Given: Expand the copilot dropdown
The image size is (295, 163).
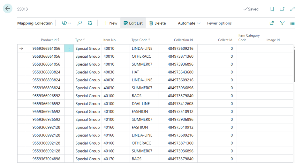Looking at the screenshot, I should 70,23.
